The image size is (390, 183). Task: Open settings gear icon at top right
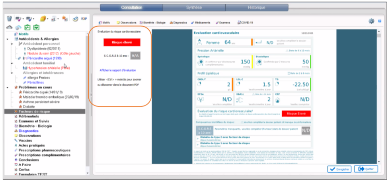(371, 21)
